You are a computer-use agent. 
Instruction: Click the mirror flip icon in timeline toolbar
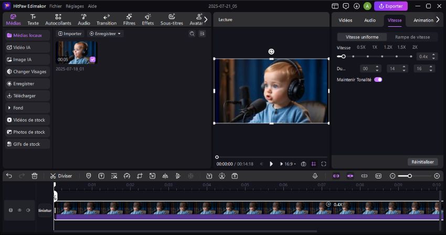click(x=165, y=176)
